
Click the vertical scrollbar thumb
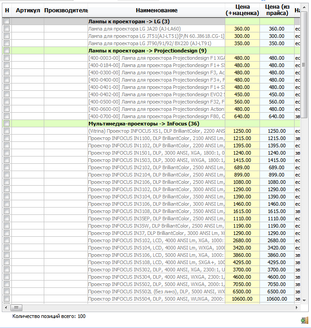(x=304, y=65)
